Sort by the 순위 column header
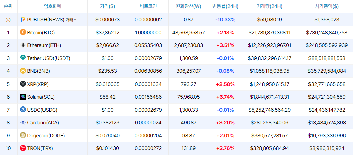The image size is (353, 155). tap(8, 6)
